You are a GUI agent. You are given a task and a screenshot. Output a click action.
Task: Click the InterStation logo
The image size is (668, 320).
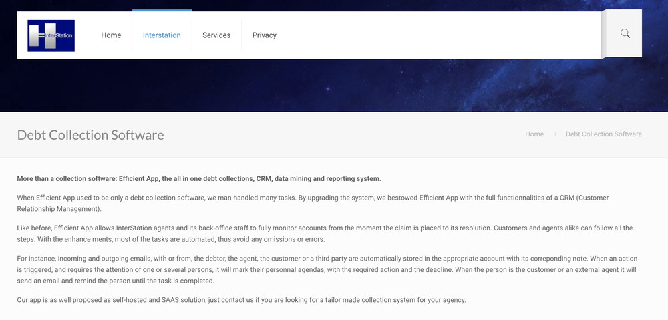[51, 36]
